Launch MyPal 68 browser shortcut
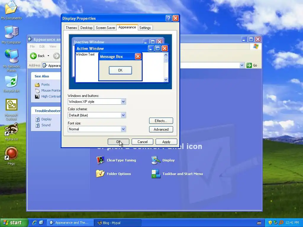This screenshot has width=303, height=227. click(11, 132)
